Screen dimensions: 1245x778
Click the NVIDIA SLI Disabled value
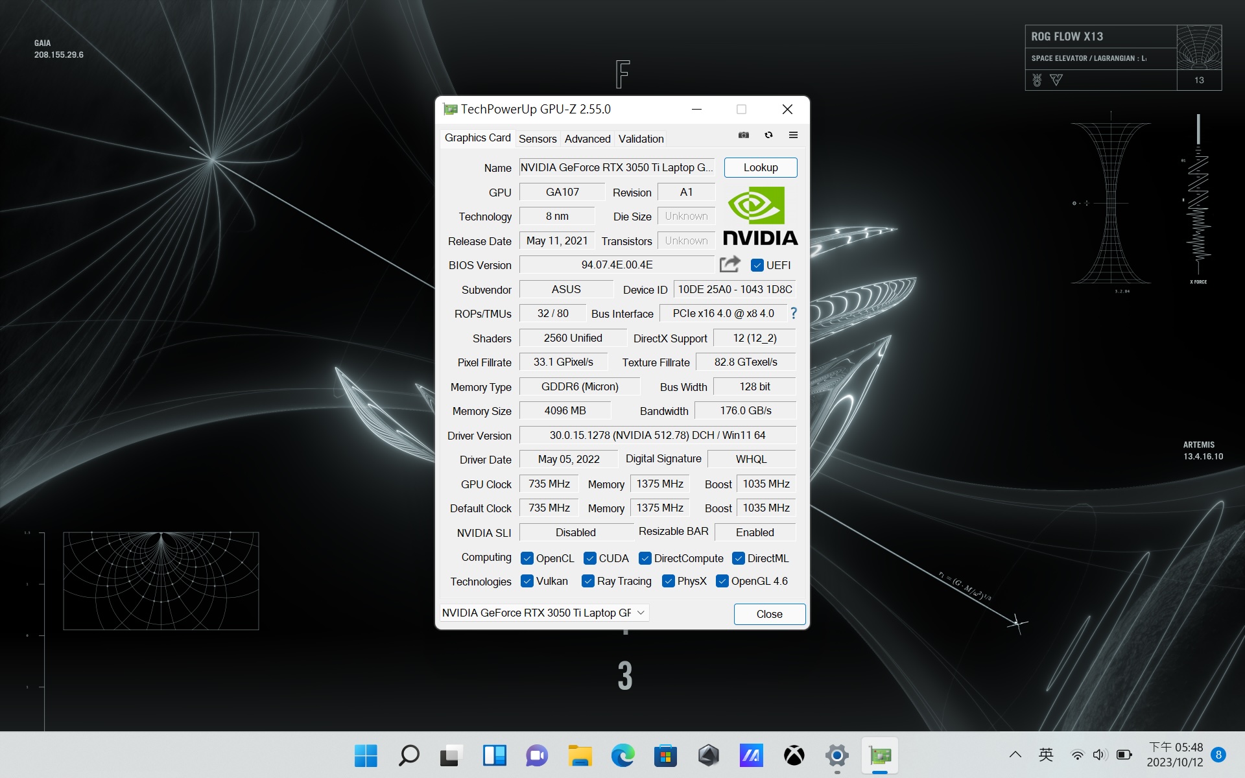click(x=576, y=532)
